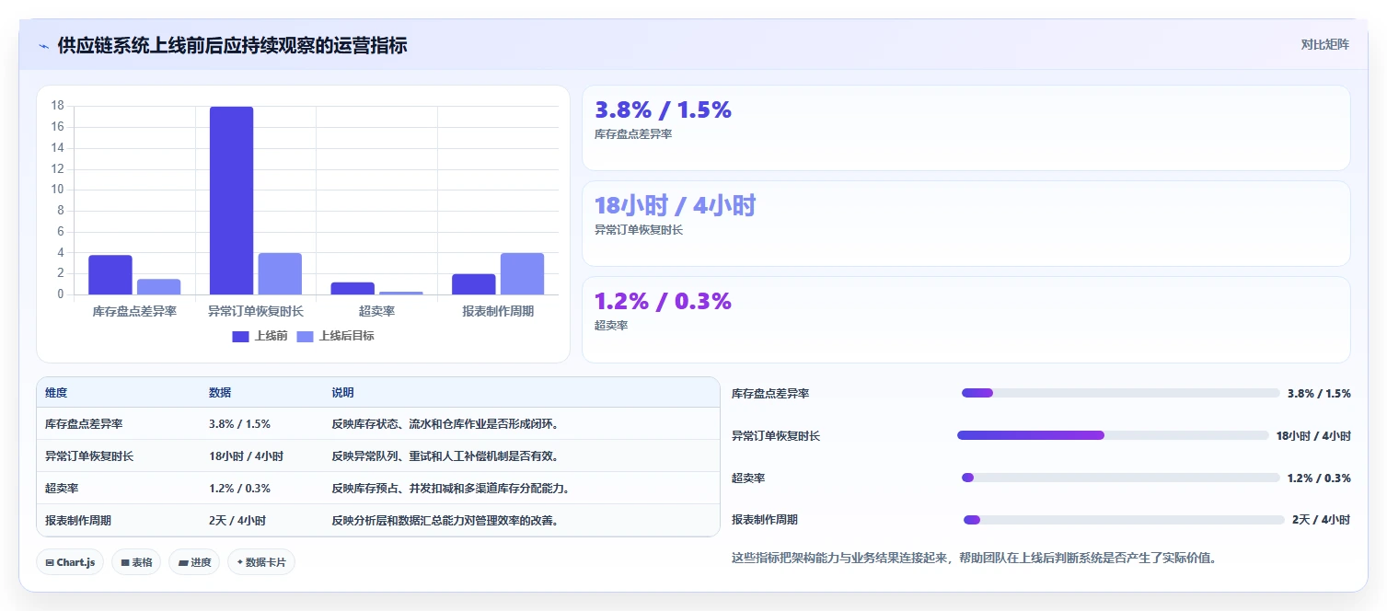
Task: Click the 异常订单恢复时长 progress bar
Action: [x=1113, y=435]
